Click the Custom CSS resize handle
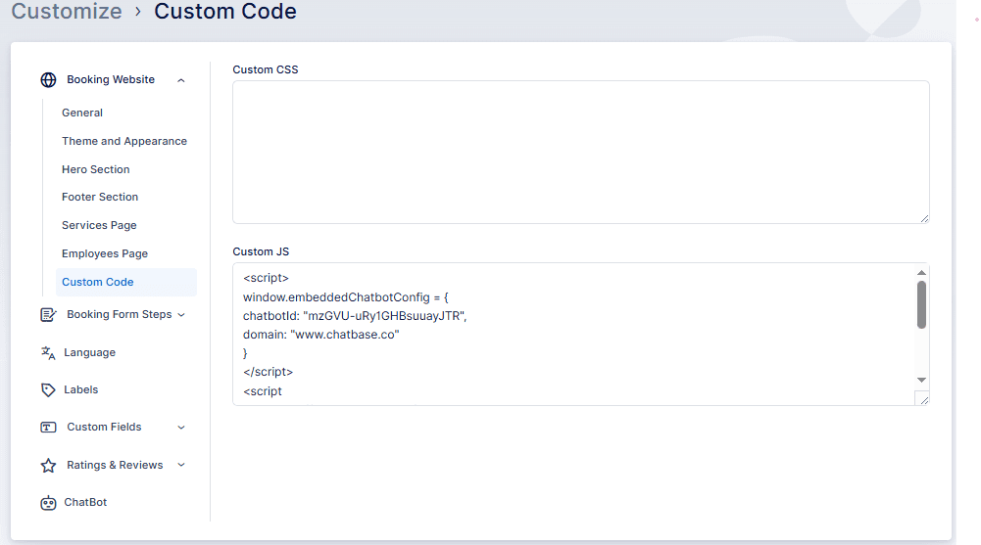Image resolution: width=981 pixels, height=545 pixels. pos(925,218)
